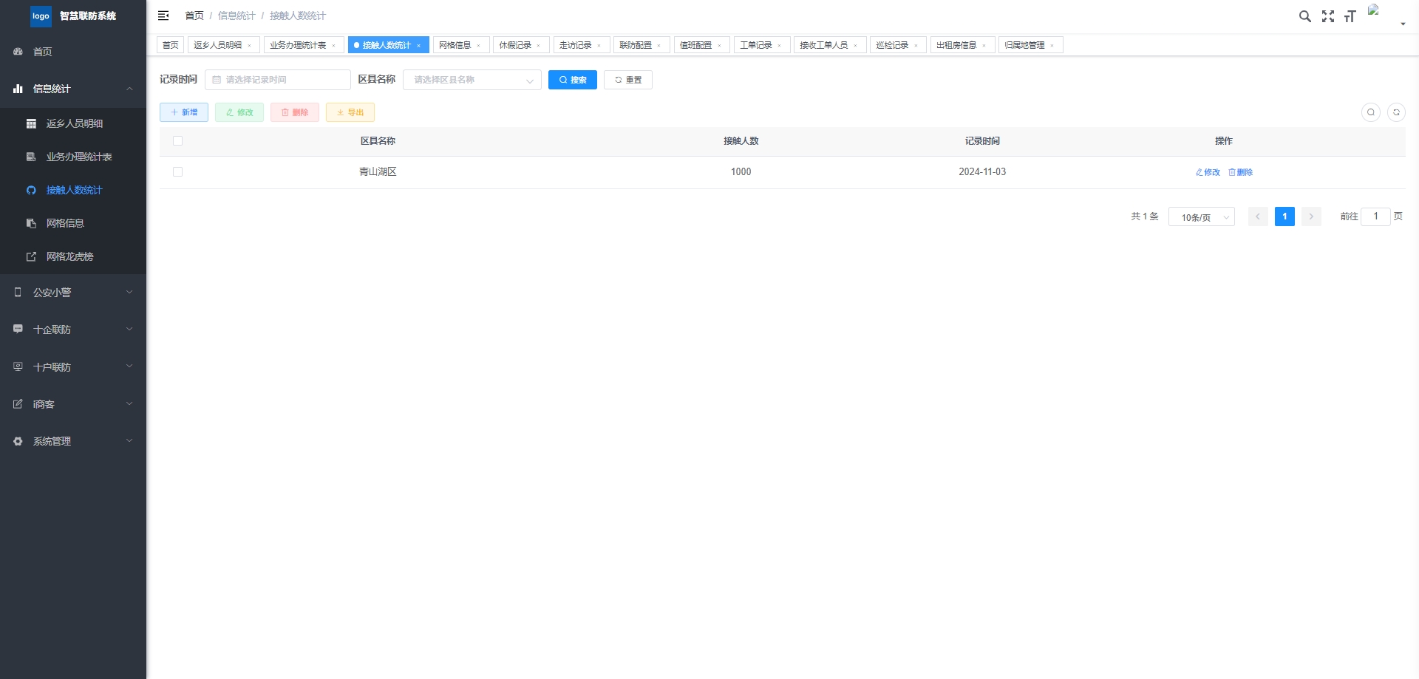Close the 出租房信息 tab
The image size is (1419, 679).
pyautogui.click(x=984, y=46)
